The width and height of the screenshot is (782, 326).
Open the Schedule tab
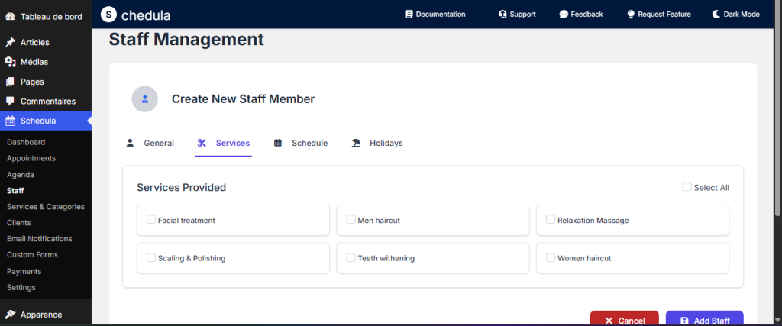click(301, 143)
